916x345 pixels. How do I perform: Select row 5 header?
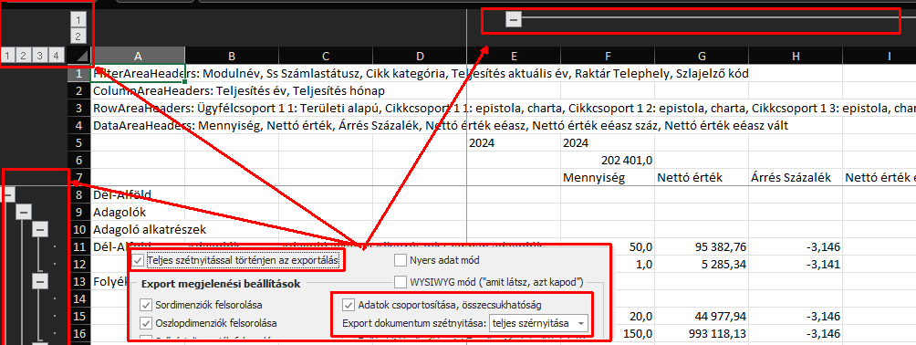tap(78, 142)
